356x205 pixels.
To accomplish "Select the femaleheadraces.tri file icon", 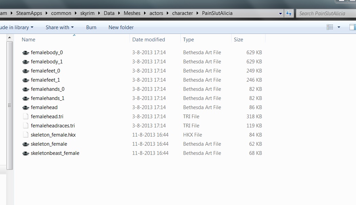I will click(x=26, y=126).
